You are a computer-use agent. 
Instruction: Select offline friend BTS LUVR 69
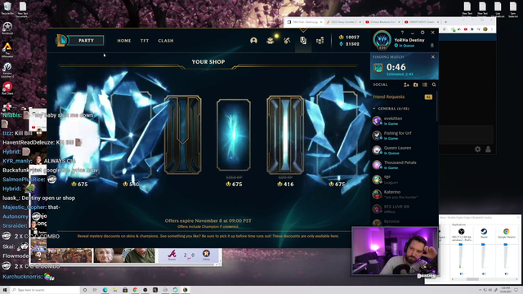coord(404,209)
